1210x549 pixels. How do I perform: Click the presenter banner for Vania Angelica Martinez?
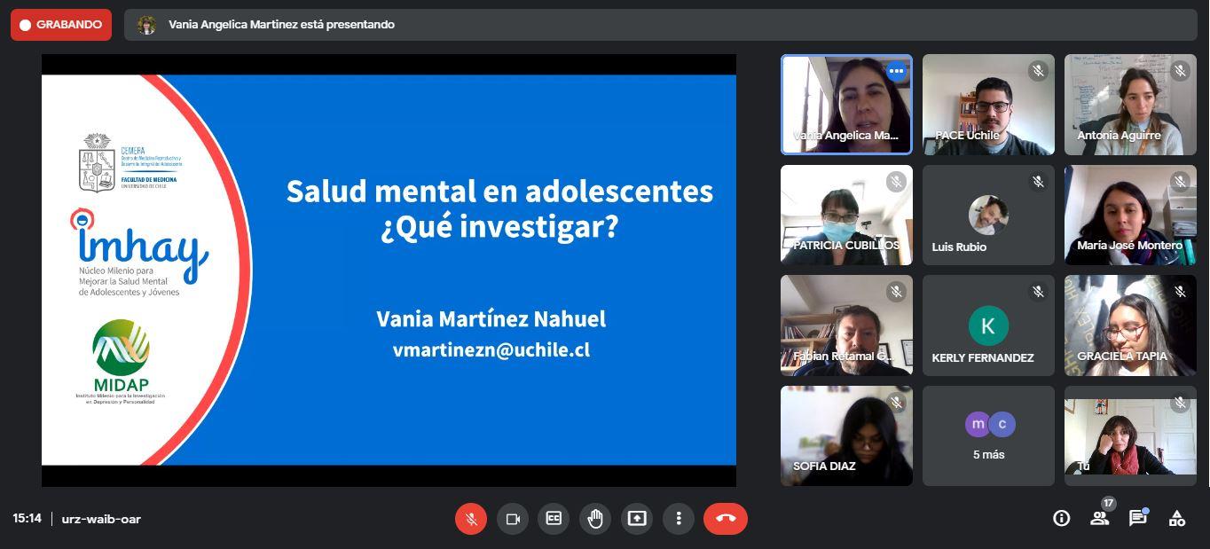[281, 25]
